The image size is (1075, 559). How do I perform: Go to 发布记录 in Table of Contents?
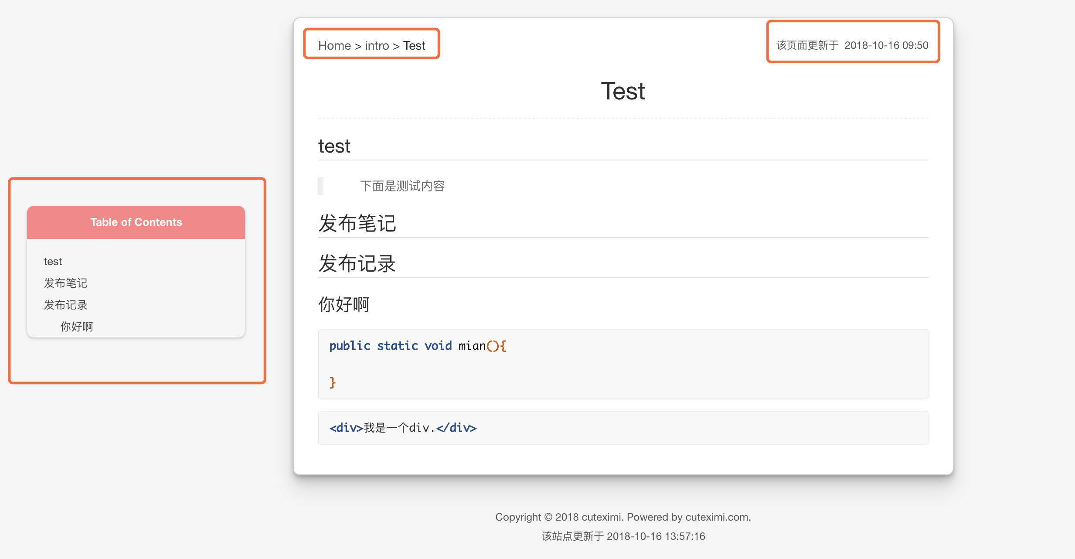click(66, 305)
